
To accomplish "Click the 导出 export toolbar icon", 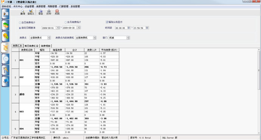I will pos(40,12).
